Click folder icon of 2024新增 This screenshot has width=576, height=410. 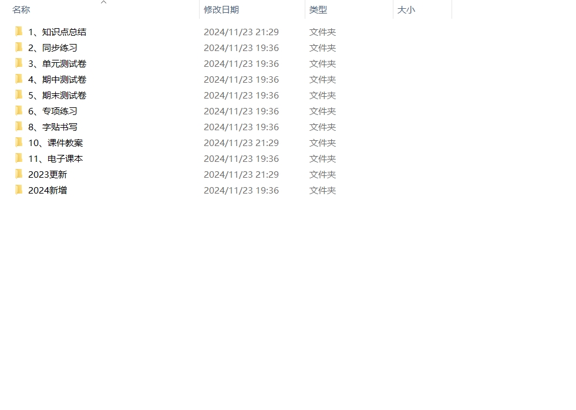pos(19,190)
